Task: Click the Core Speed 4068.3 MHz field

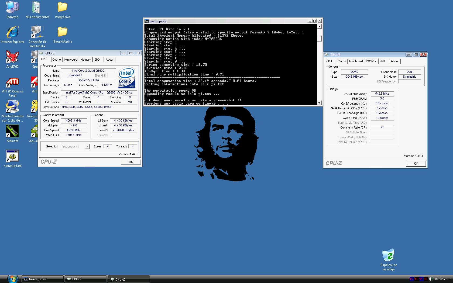Action: [74, 120]
